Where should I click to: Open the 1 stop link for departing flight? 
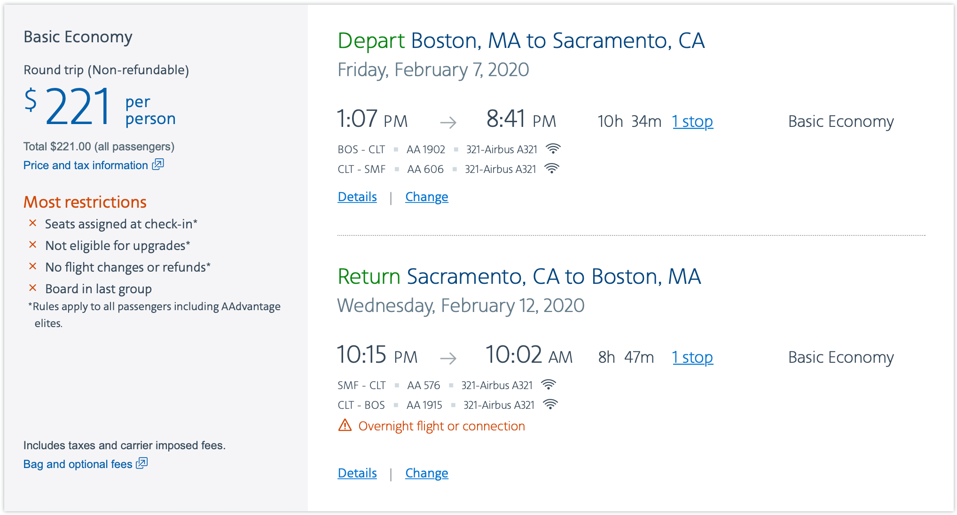[x=693, y=122]
